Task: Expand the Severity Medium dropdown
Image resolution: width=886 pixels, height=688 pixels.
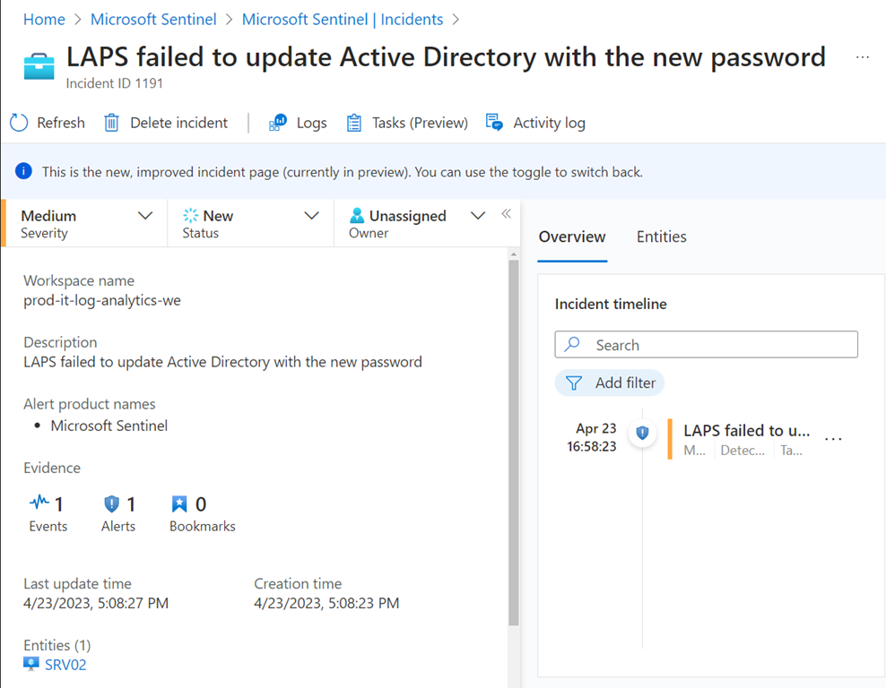Action: (x=145, y=216)
